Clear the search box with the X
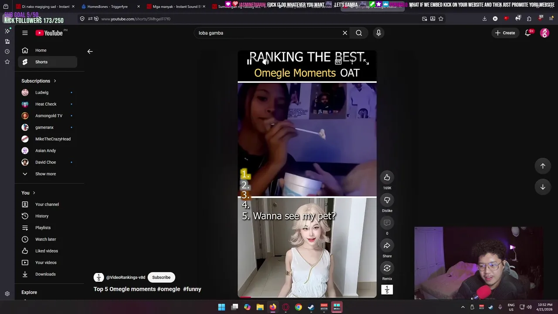 tap(345, 33)
